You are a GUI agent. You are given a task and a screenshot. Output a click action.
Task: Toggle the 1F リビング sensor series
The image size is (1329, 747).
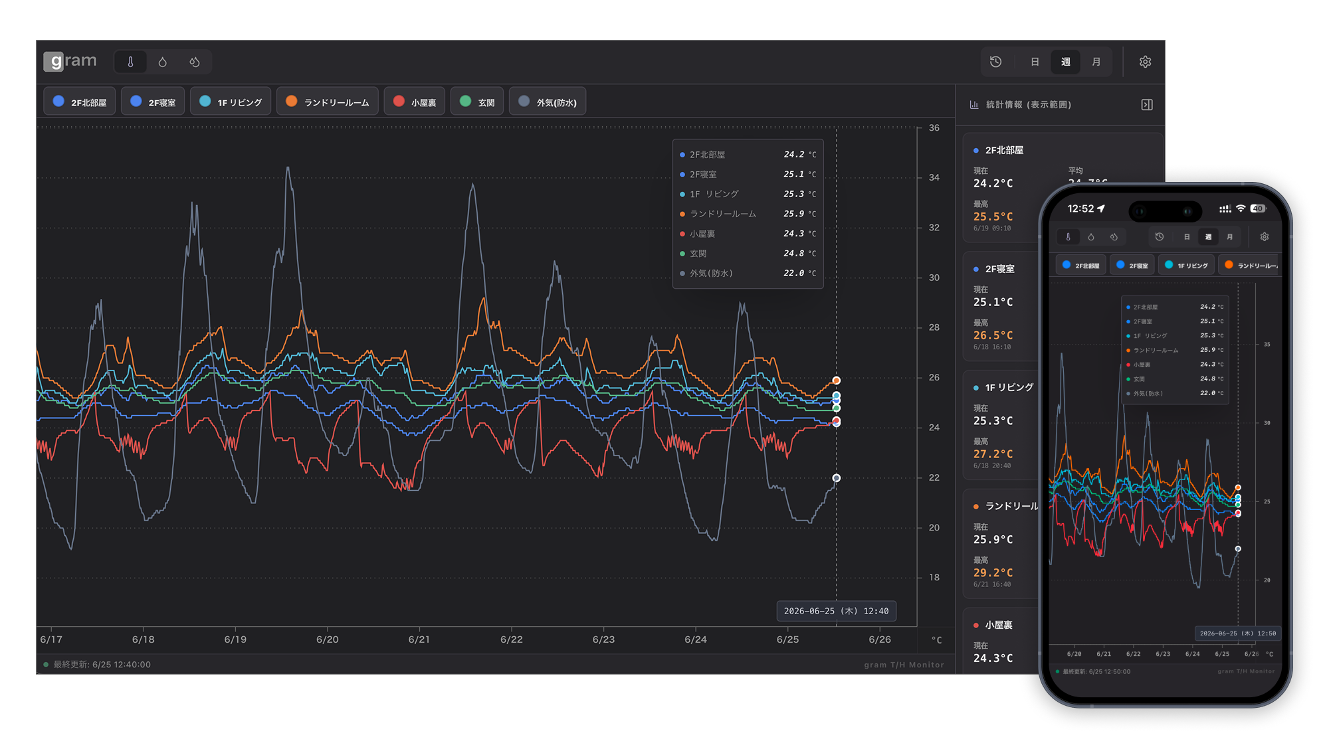pos(231,102)
